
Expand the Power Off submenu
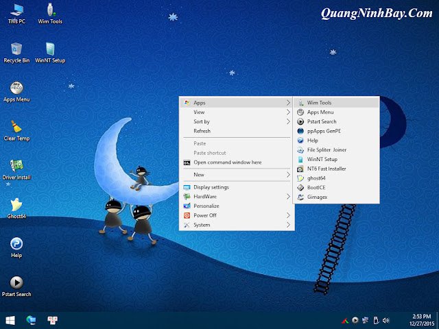(237, 215)
